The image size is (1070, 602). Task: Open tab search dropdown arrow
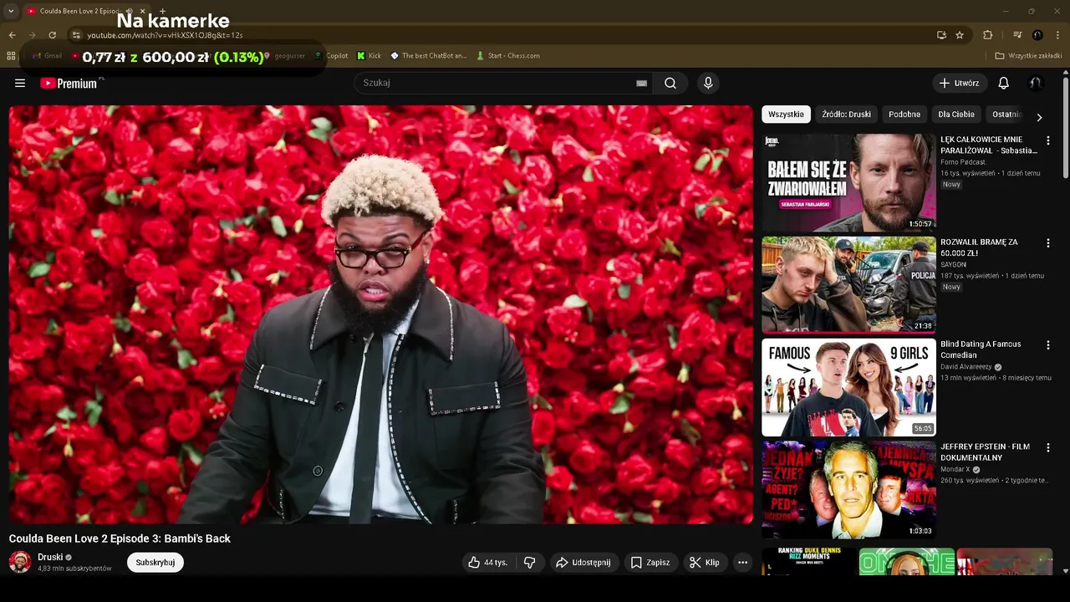11,11
